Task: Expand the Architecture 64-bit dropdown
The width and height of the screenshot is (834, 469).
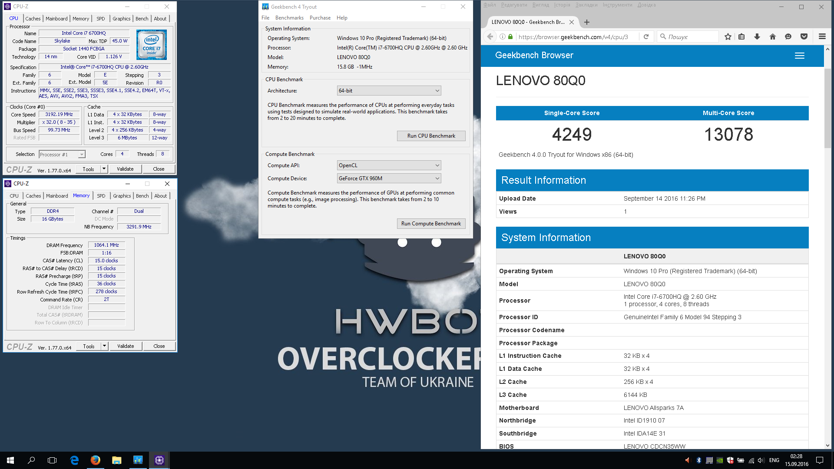Action: point(389,91)
